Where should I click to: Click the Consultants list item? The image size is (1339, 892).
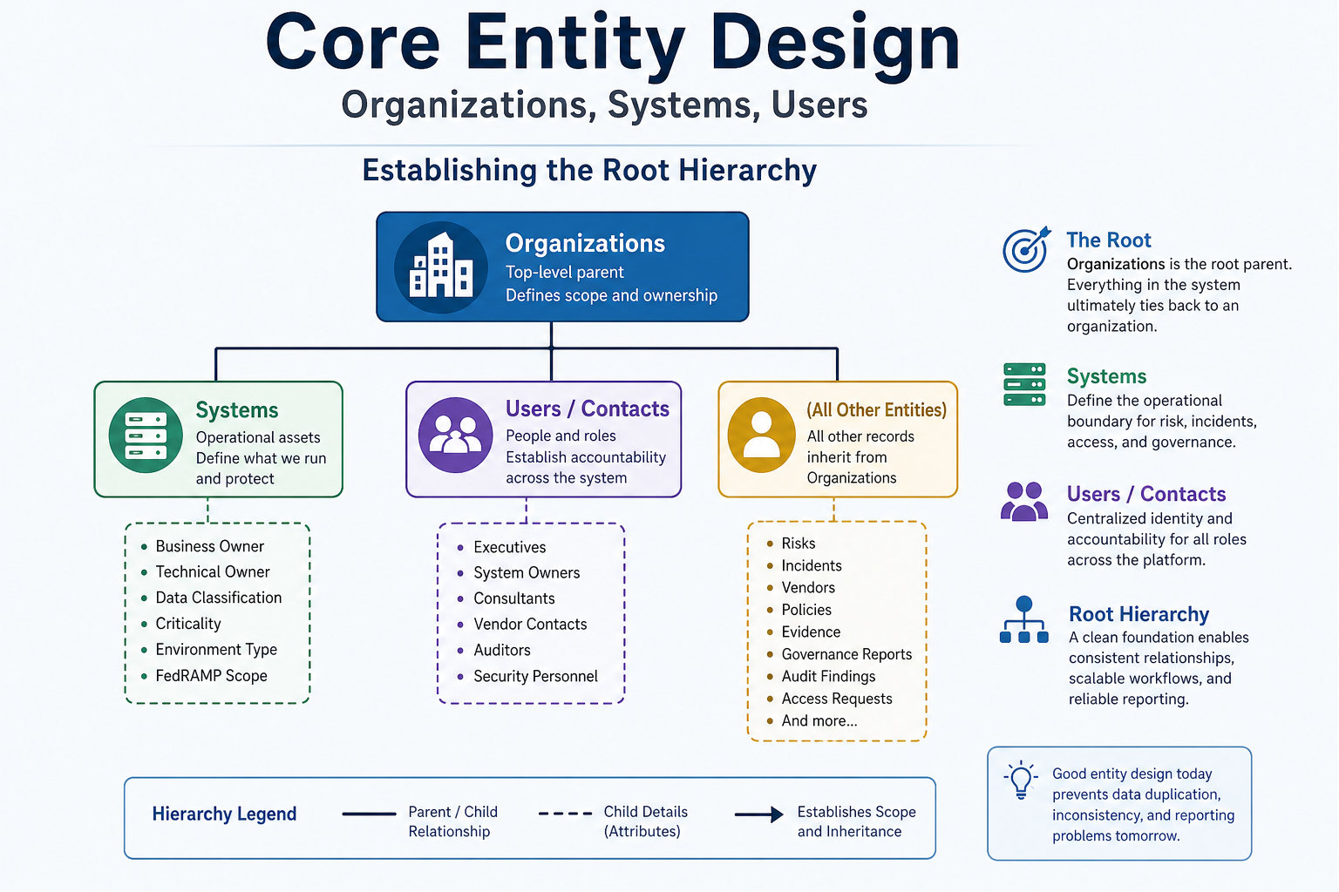[x=514, y=598]
